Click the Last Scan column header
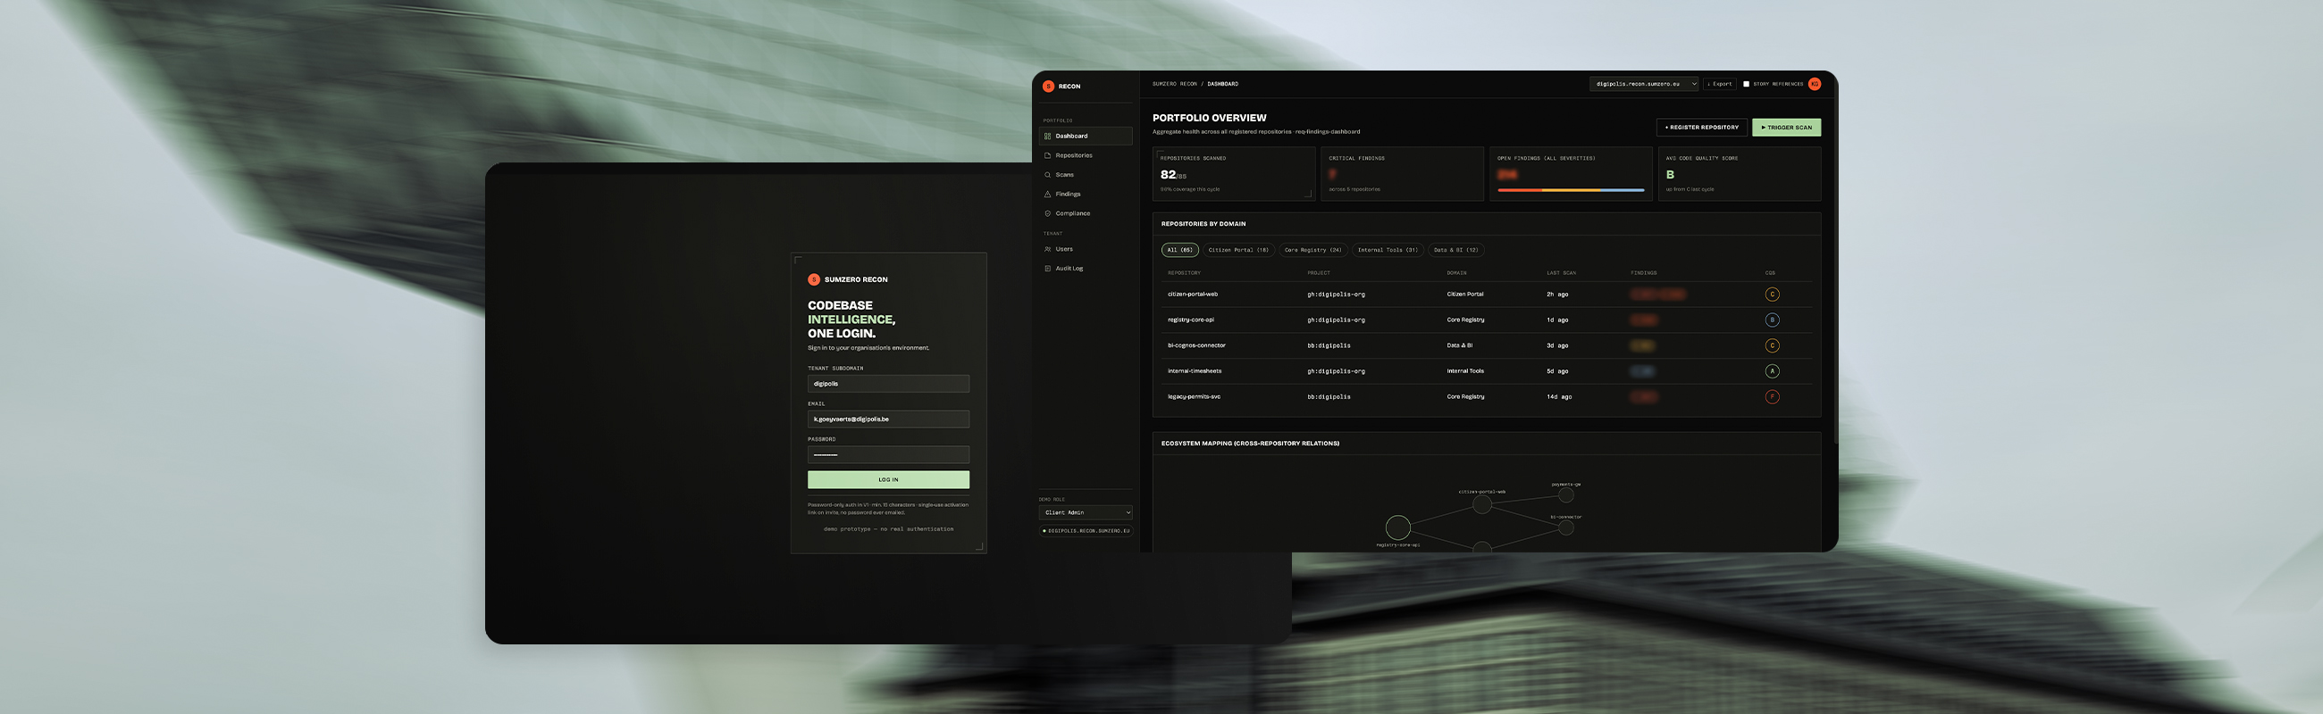The height and width of the screenshot is (714, 2323). [x=1561, y=273]
